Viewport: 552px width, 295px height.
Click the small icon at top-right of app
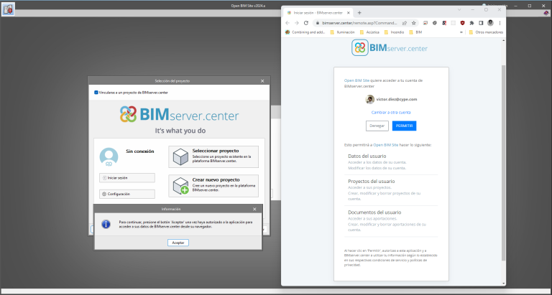click(x=546, y=13)
